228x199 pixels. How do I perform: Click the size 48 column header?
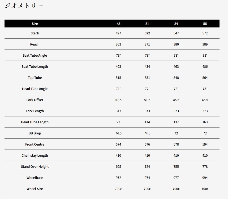pos(118,24)
